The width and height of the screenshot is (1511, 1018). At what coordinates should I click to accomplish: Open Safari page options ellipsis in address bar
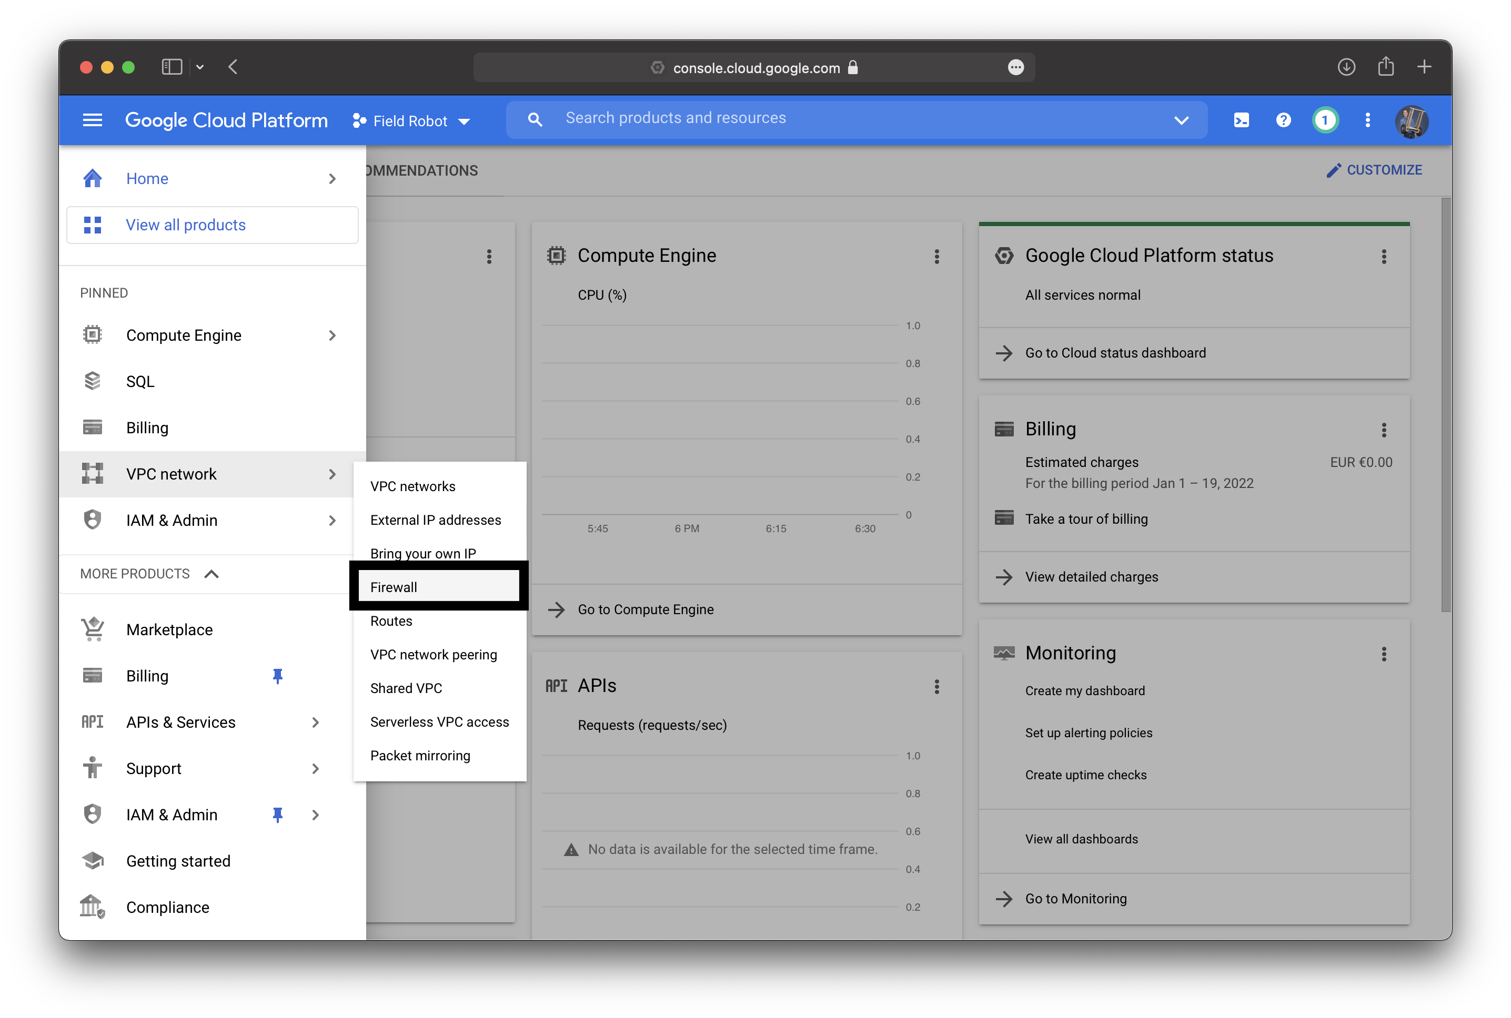coord(1016,67)
